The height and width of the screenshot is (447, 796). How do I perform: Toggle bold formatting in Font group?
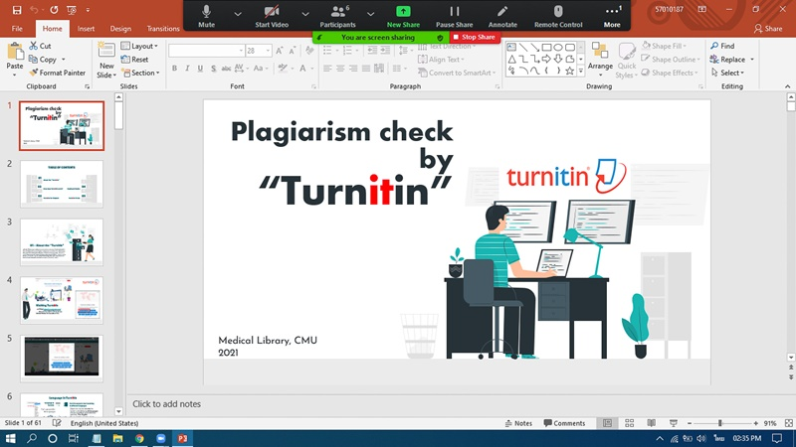[174, 69]
